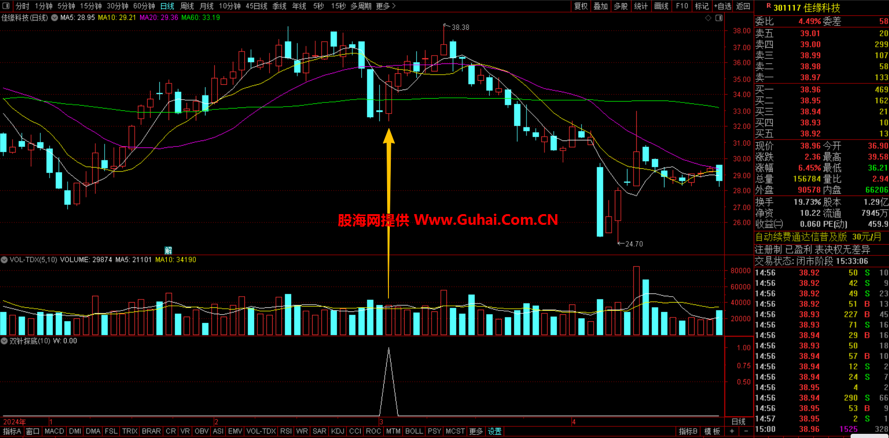
Task: Select the BRAR indicator
Action: tap(151, 432)
